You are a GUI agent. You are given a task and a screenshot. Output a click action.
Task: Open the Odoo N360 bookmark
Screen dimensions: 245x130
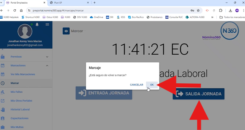point(50,17)
